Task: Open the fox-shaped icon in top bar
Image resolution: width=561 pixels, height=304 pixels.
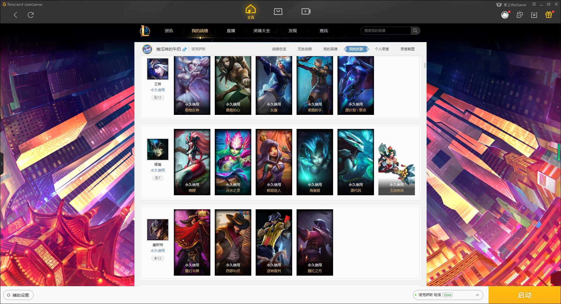Action: (x=520, y=15)
